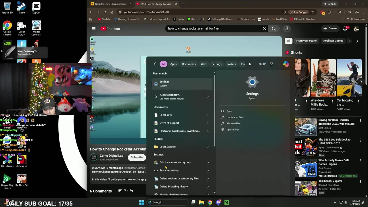Image resolution: width=368 pixels, height=207 pixels.
Task: Expand LocalPrefs document options
Action: point(208,115)
